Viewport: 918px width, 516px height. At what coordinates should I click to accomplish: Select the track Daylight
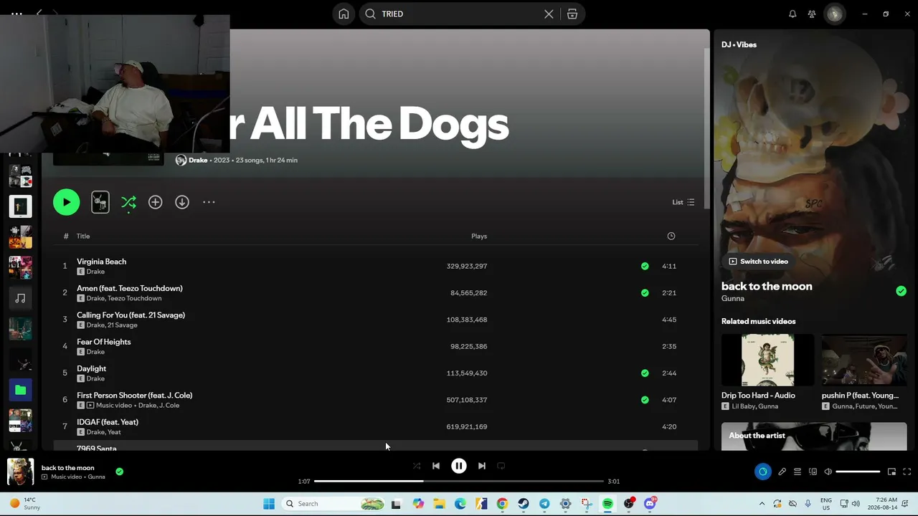click(x=91, y=368)
